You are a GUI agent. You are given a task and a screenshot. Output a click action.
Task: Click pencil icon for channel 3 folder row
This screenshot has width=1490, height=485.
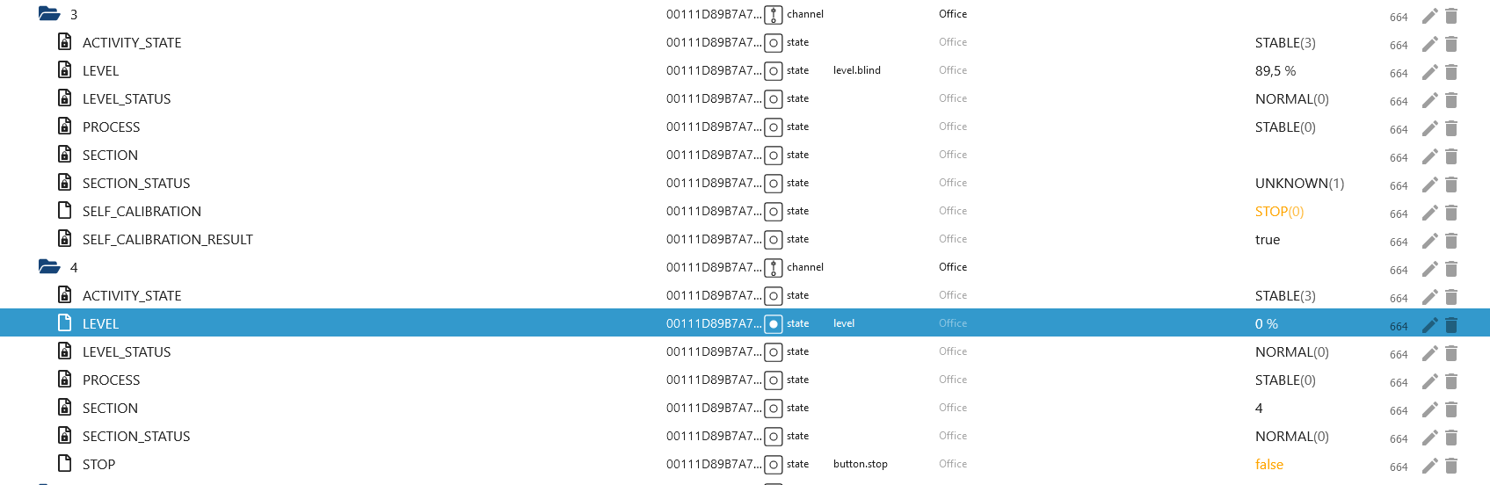click(x=1430, y=16)
